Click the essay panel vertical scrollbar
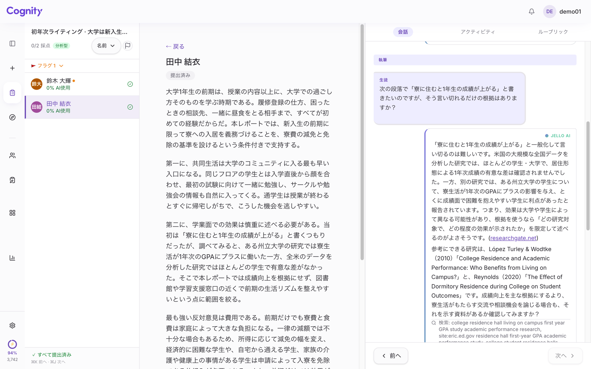This screenshot has width=591, height=369. (x=362, y=142)
